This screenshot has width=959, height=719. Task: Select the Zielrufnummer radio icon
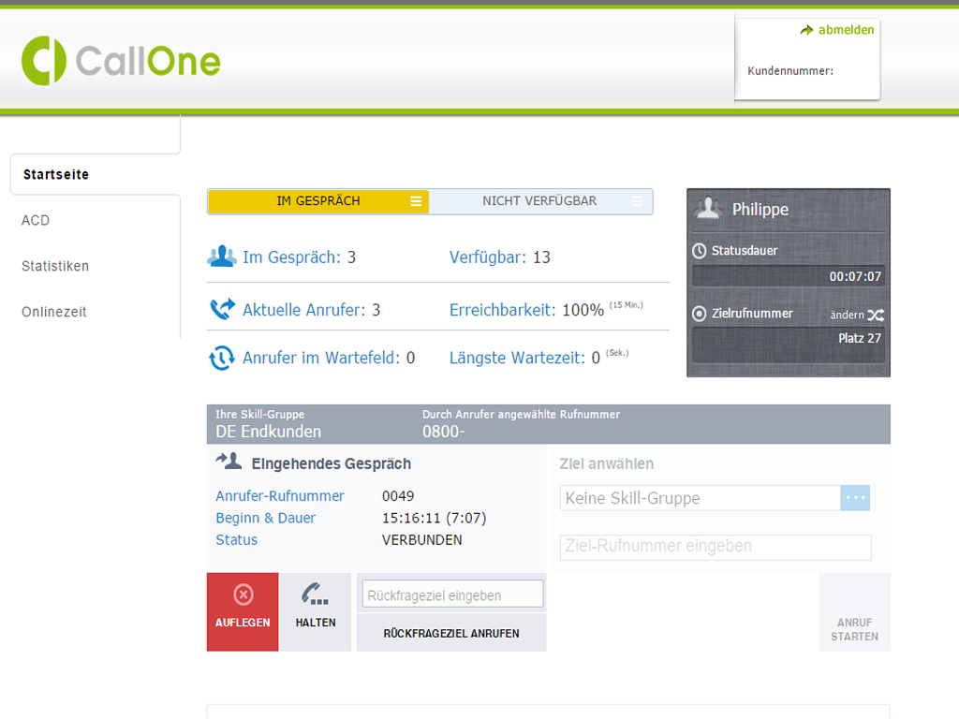click(699, 314)
